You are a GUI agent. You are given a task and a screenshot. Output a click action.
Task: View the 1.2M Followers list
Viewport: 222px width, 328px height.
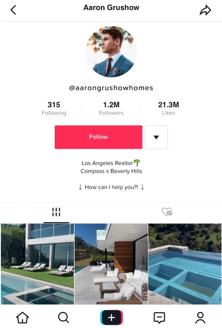tap(111, 108)
